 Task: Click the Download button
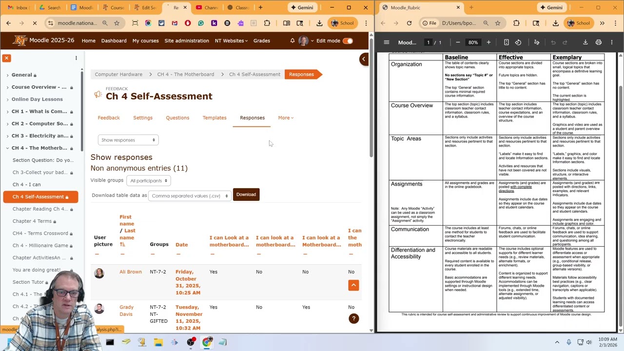tap(246, 195)
